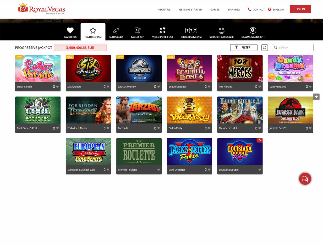Open the About Us menu
323x246 pixels.
tap(164, 9)
